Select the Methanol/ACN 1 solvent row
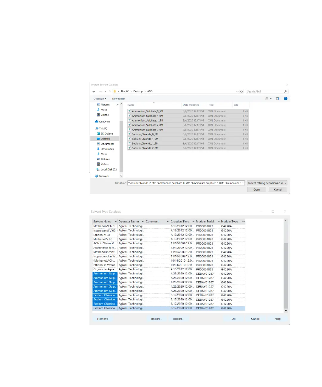The height and width of the screenshot is (387, 322). coord(169,226)
